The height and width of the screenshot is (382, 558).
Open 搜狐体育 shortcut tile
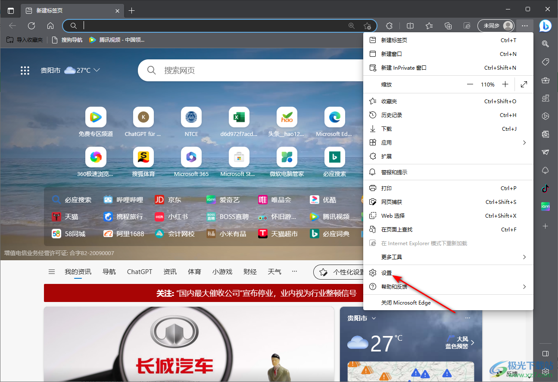click(x=143, y=162)
